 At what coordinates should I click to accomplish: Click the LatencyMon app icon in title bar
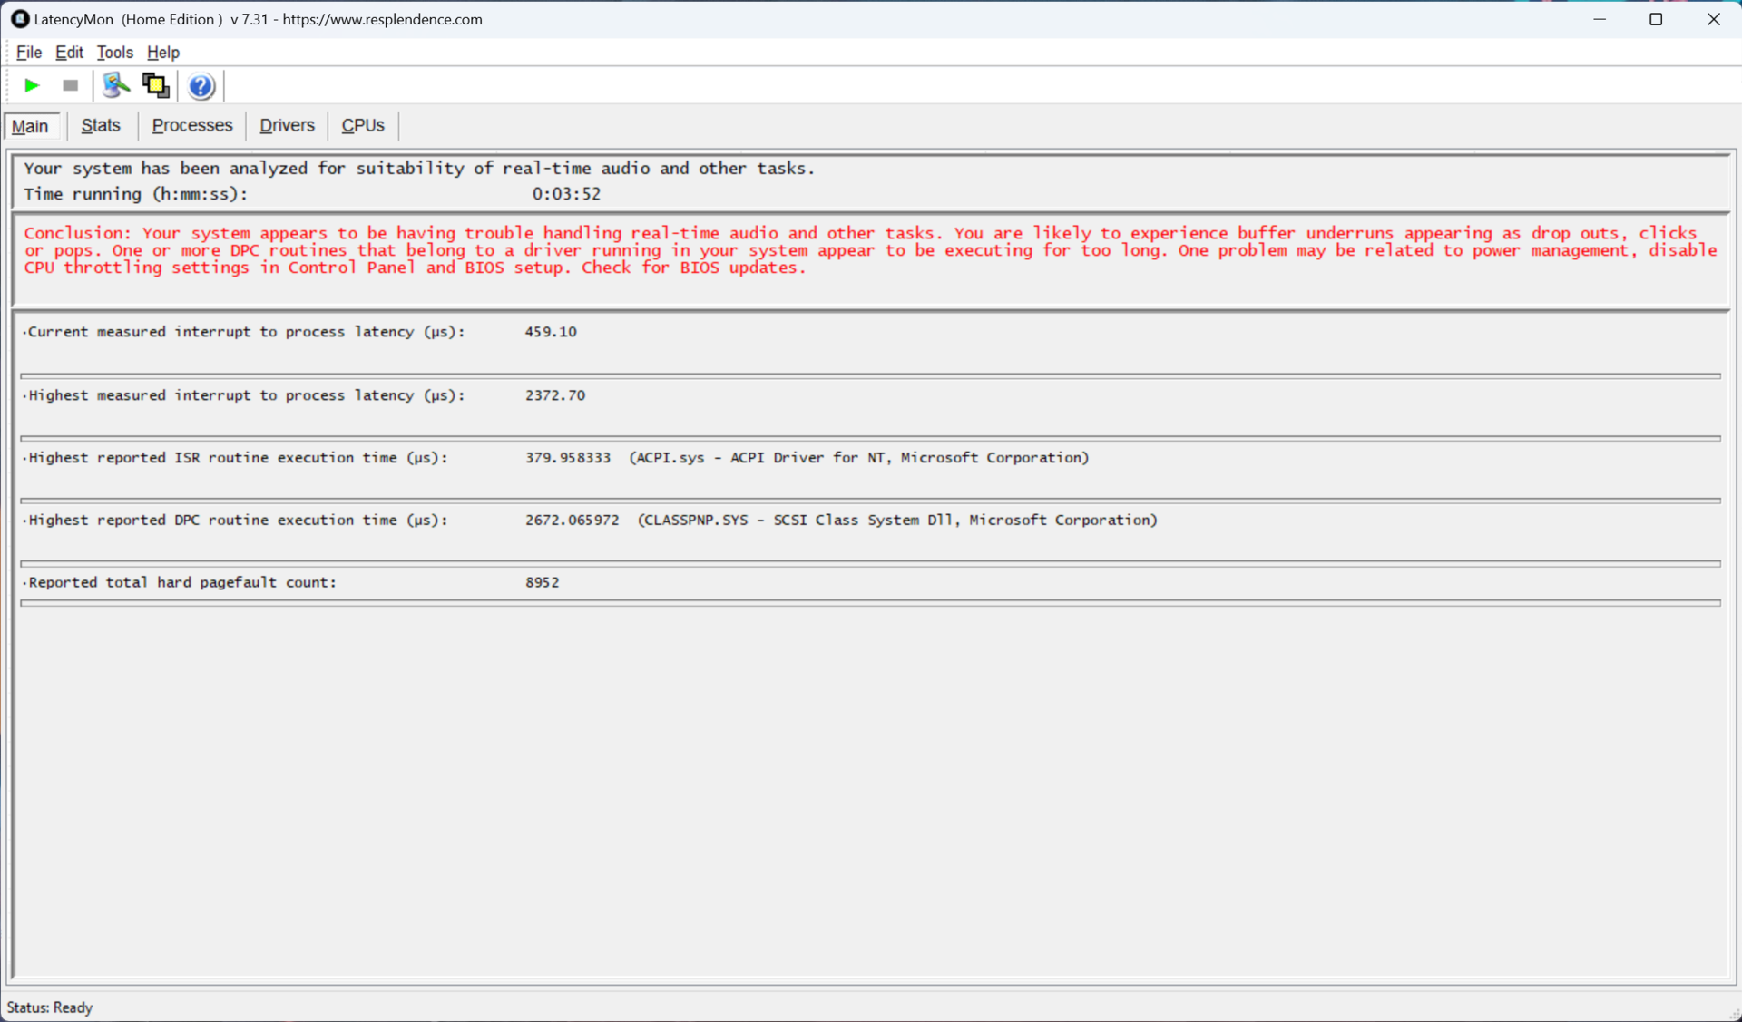19,19
